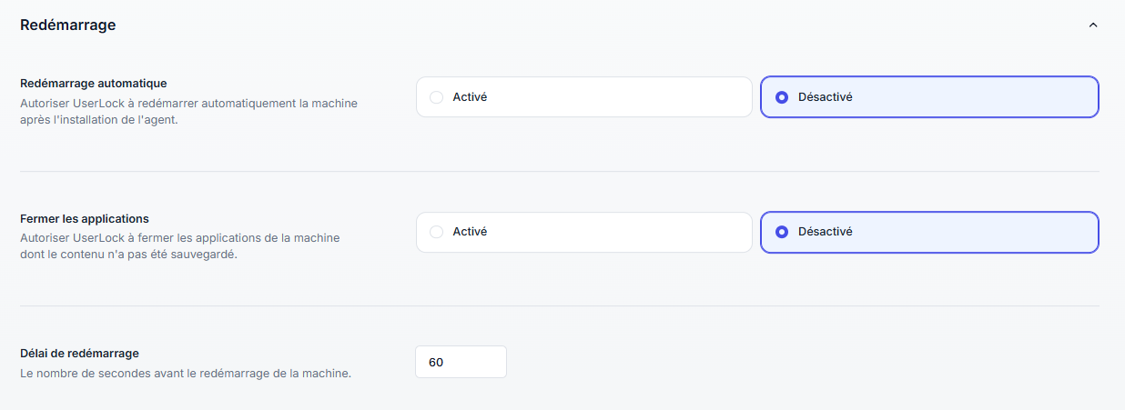The image size is (1125, 410).
Task: Click the empty radio circle under Redémarrage automatique
Action: pyautogui.click(x=436, y=97)
